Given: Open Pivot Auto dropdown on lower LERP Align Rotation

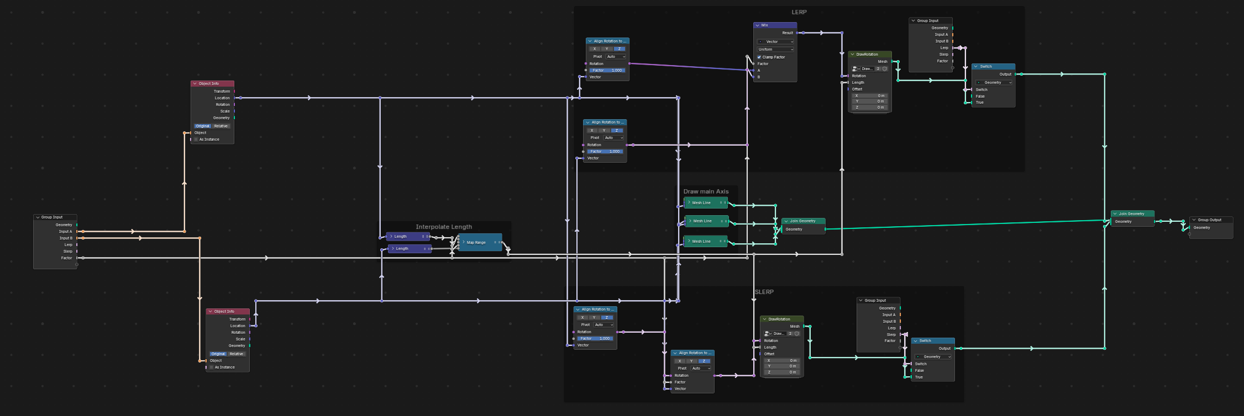Looking at the screenshot, I should (613, 138).
